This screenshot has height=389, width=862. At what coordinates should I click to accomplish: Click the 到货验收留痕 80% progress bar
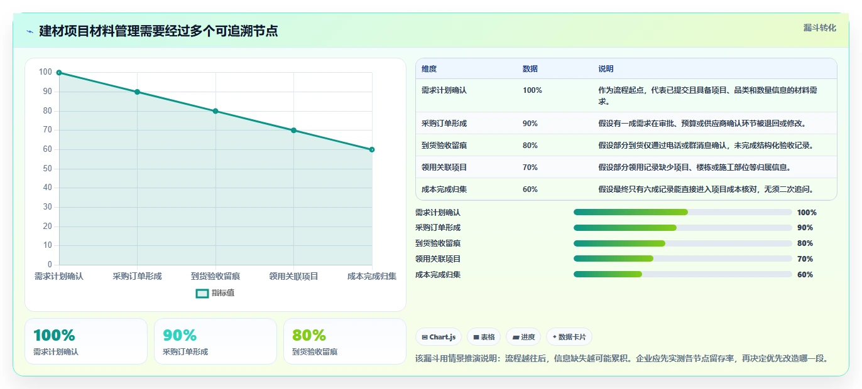[x=682, y=243]
